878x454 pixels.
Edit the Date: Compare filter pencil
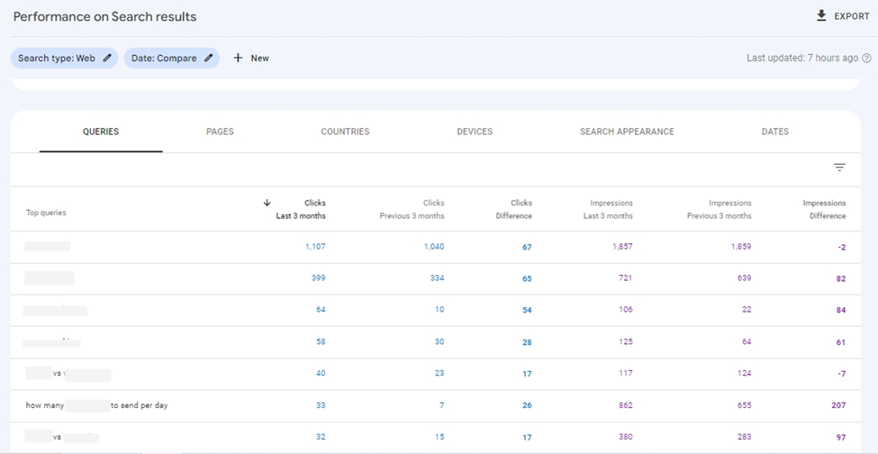(x=209, y=59)
